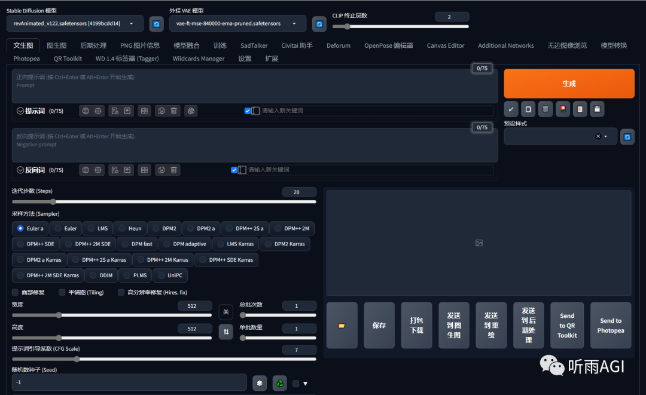The height and width of the screenshot is (395, 646).
Task: Click the 发送到图生图 button
Action: [x=453, y=326]
